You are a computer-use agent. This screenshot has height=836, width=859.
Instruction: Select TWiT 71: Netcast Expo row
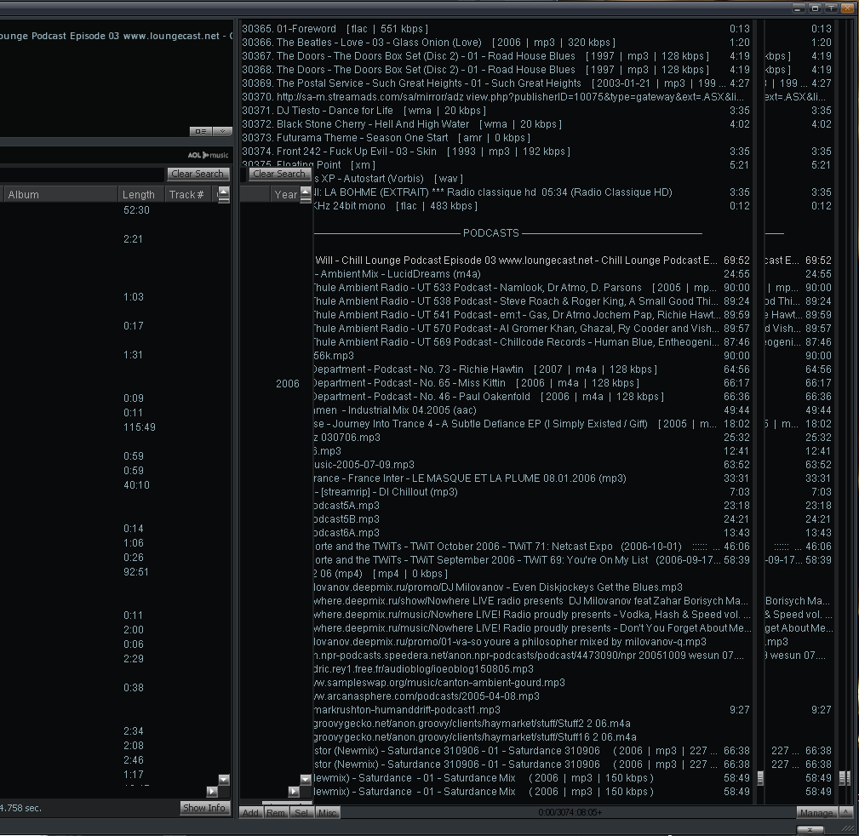pos(532,547)
